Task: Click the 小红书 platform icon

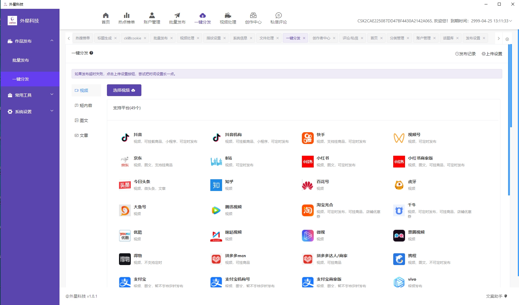Action: [308, 161]
